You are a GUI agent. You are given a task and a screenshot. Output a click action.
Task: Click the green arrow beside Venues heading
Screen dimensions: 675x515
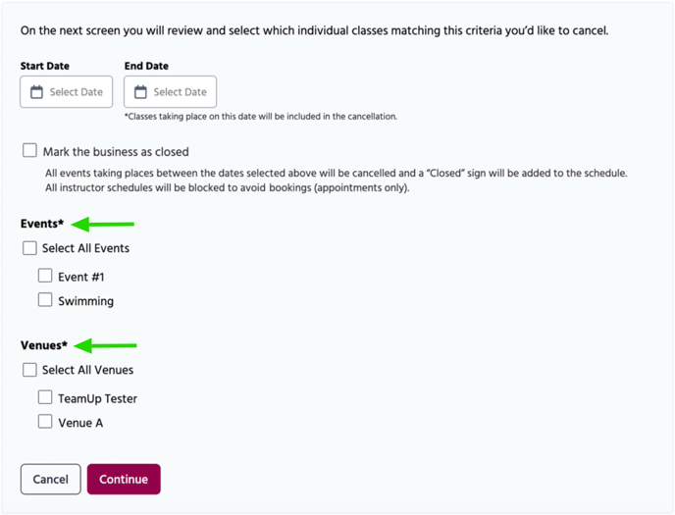(x=107, y=345)
